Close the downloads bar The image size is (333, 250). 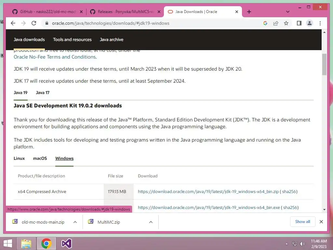tap(321, 222)
